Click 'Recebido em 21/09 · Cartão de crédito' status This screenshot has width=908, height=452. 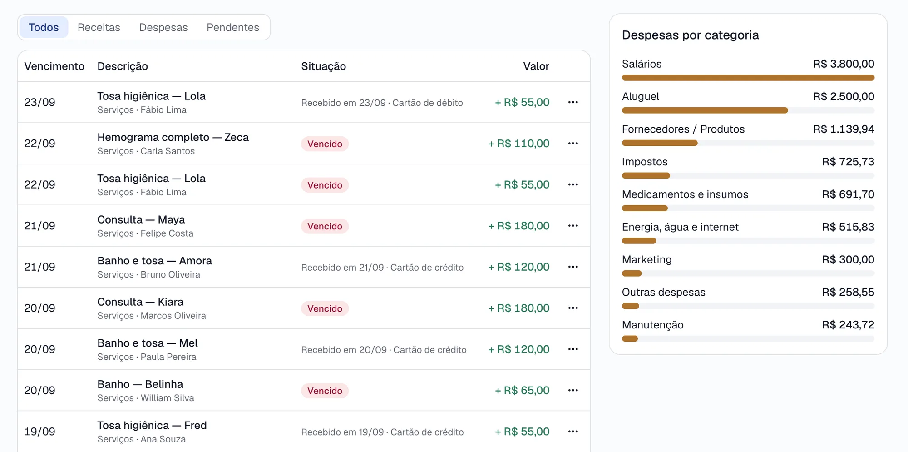tap(383, 268)
